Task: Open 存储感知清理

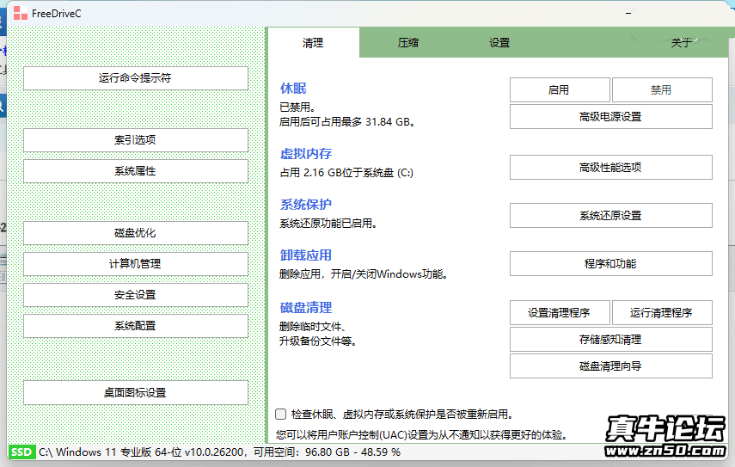Action: (610, 340)
